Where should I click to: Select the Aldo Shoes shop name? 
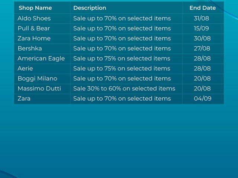(34, 18)
